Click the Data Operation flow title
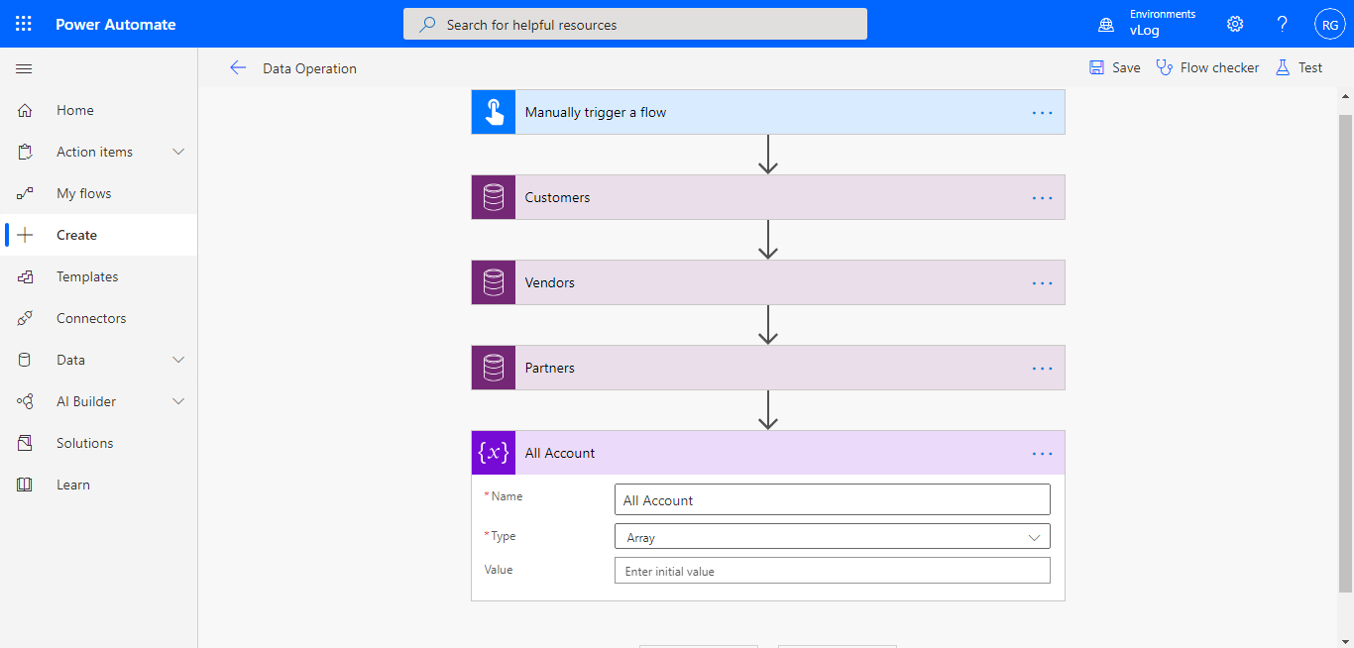Screen dimensions: 1354x648 (309, 68)
